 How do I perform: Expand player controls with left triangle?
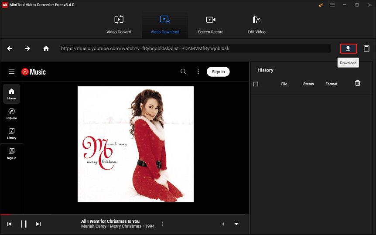click(x=223, y=224)
